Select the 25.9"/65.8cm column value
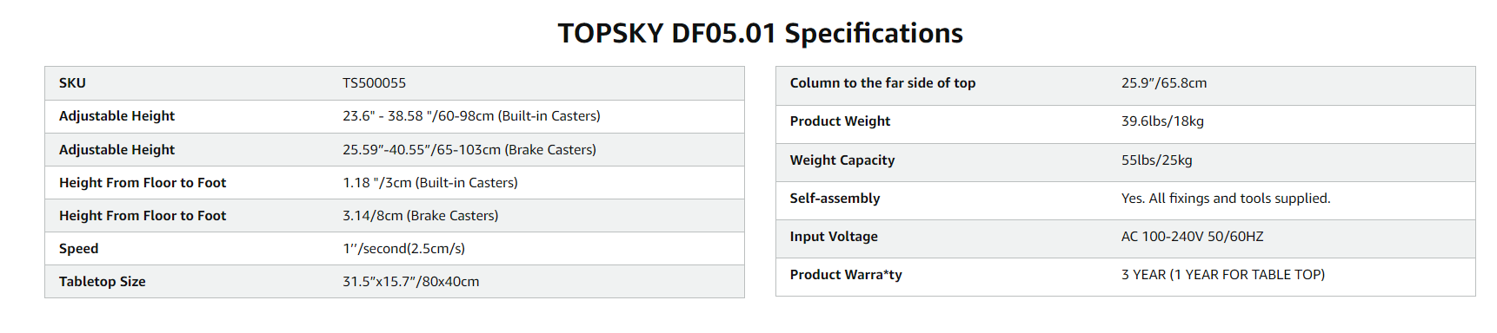This screenshot has width=1497, height=333. coord(1164,83)
